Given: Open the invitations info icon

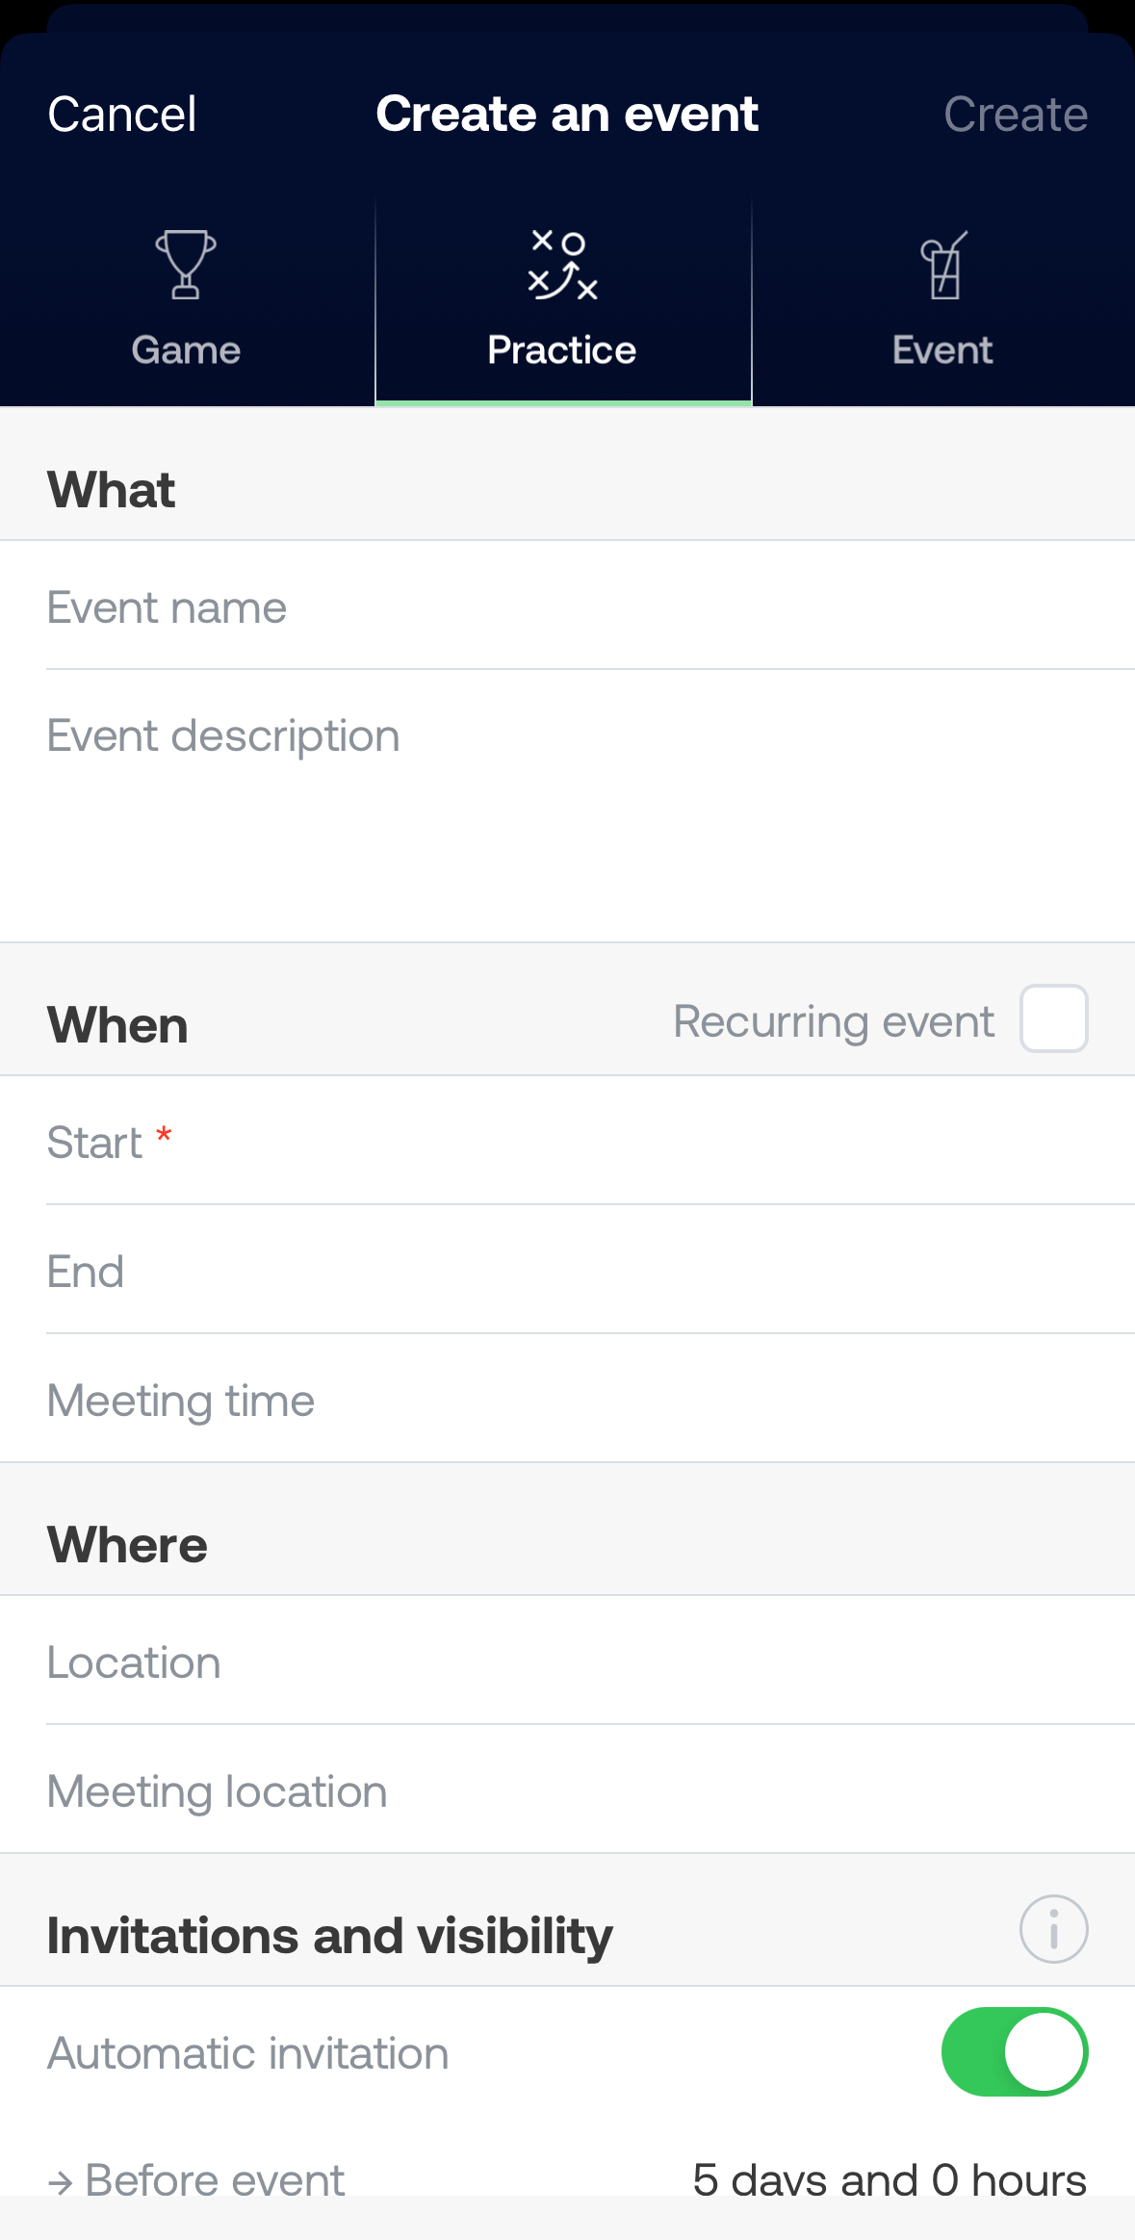Looking at the screenshot, I should [x=1054, y=1929].
